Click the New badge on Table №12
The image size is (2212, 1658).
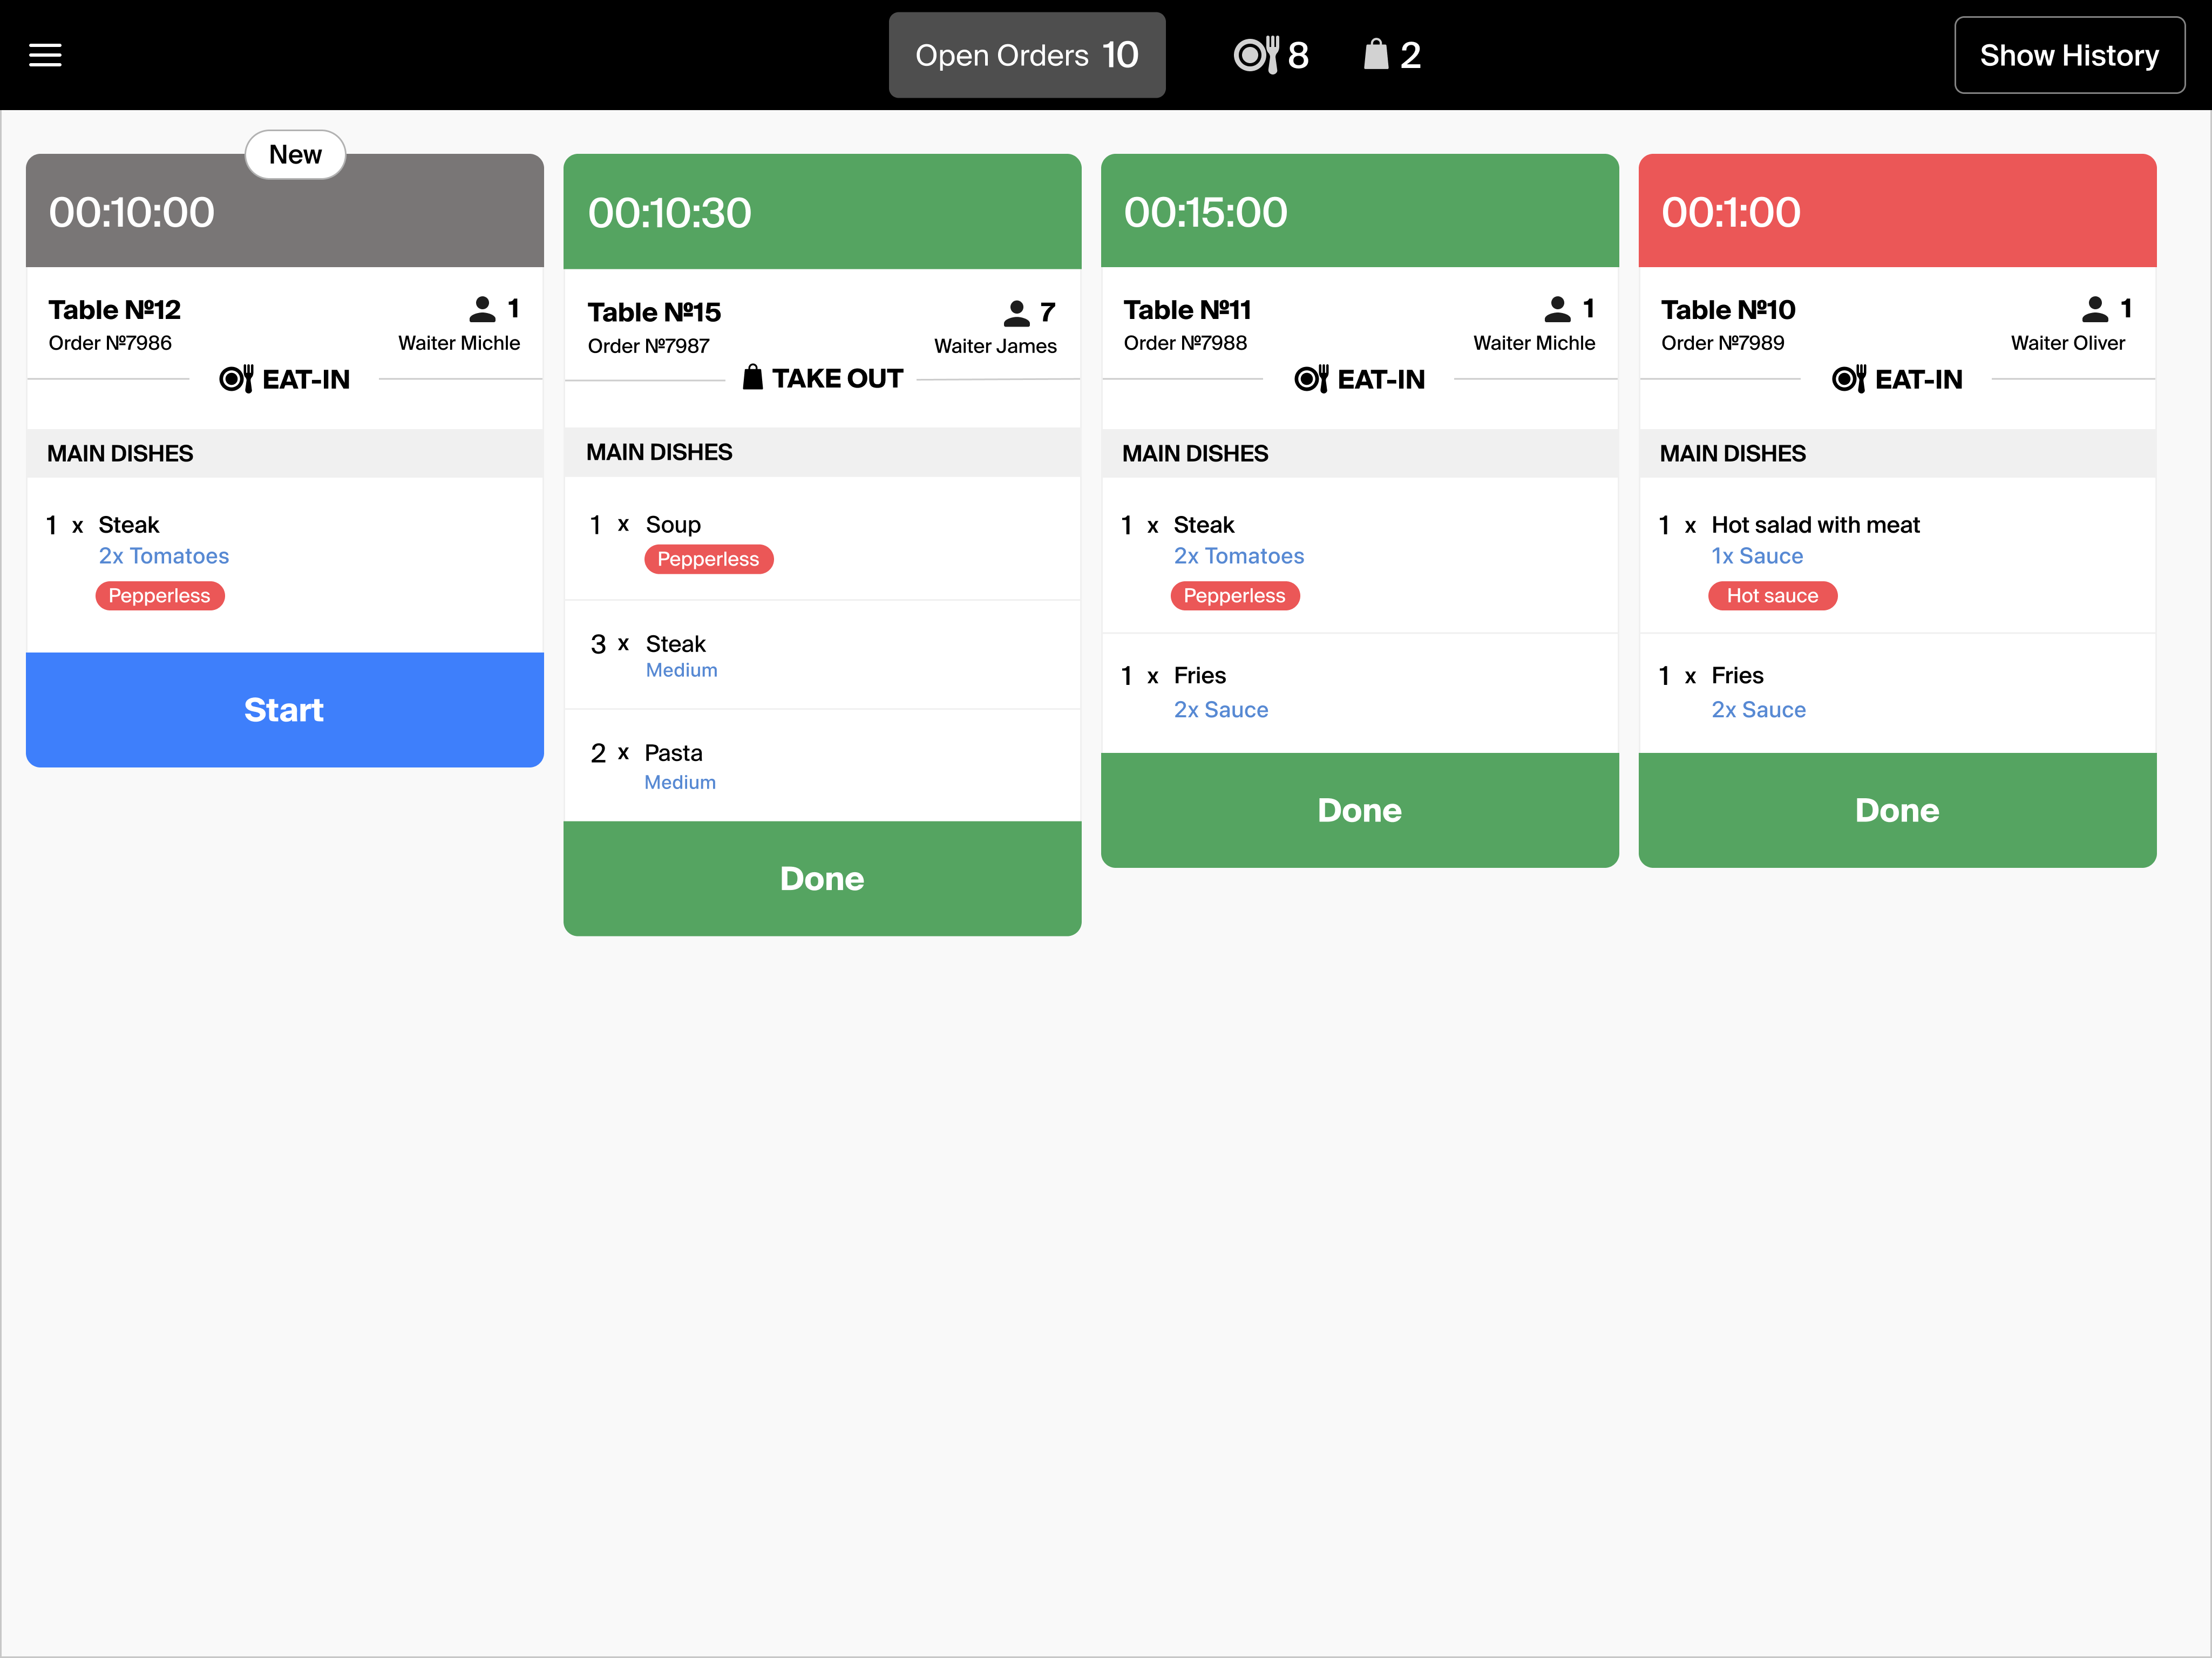coord(295,155)
